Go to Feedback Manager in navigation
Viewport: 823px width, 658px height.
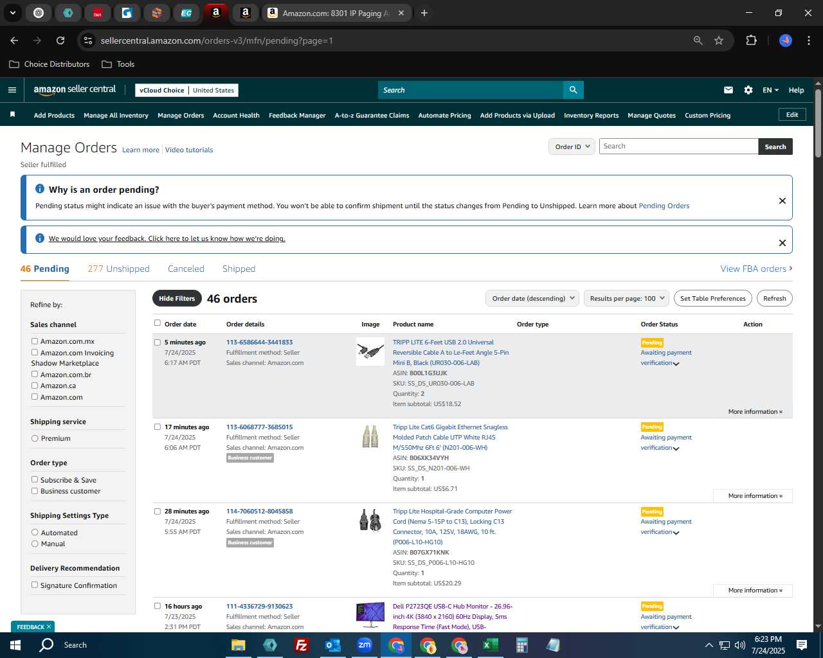(297, 116)
